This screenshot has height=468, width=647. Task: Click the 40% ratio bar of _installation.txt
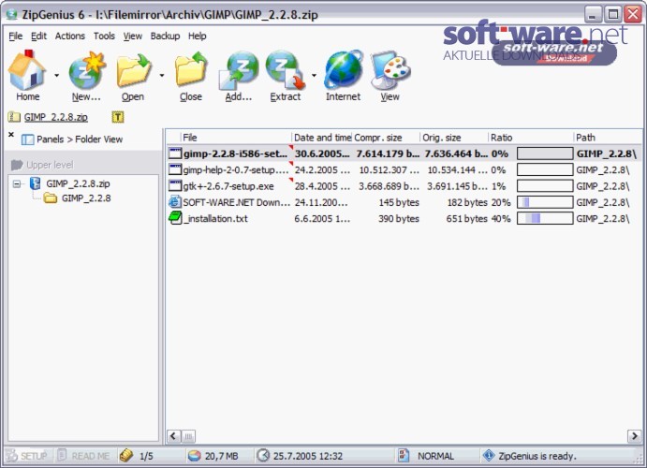pyautogui.click(x=545, y=218)
